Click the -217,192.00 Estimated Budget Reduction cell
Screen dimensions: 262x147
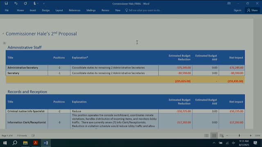click(x=176, y=122)
